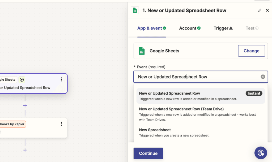
Task: Switch to the Account tab
Action: click(x=190, y=28)
